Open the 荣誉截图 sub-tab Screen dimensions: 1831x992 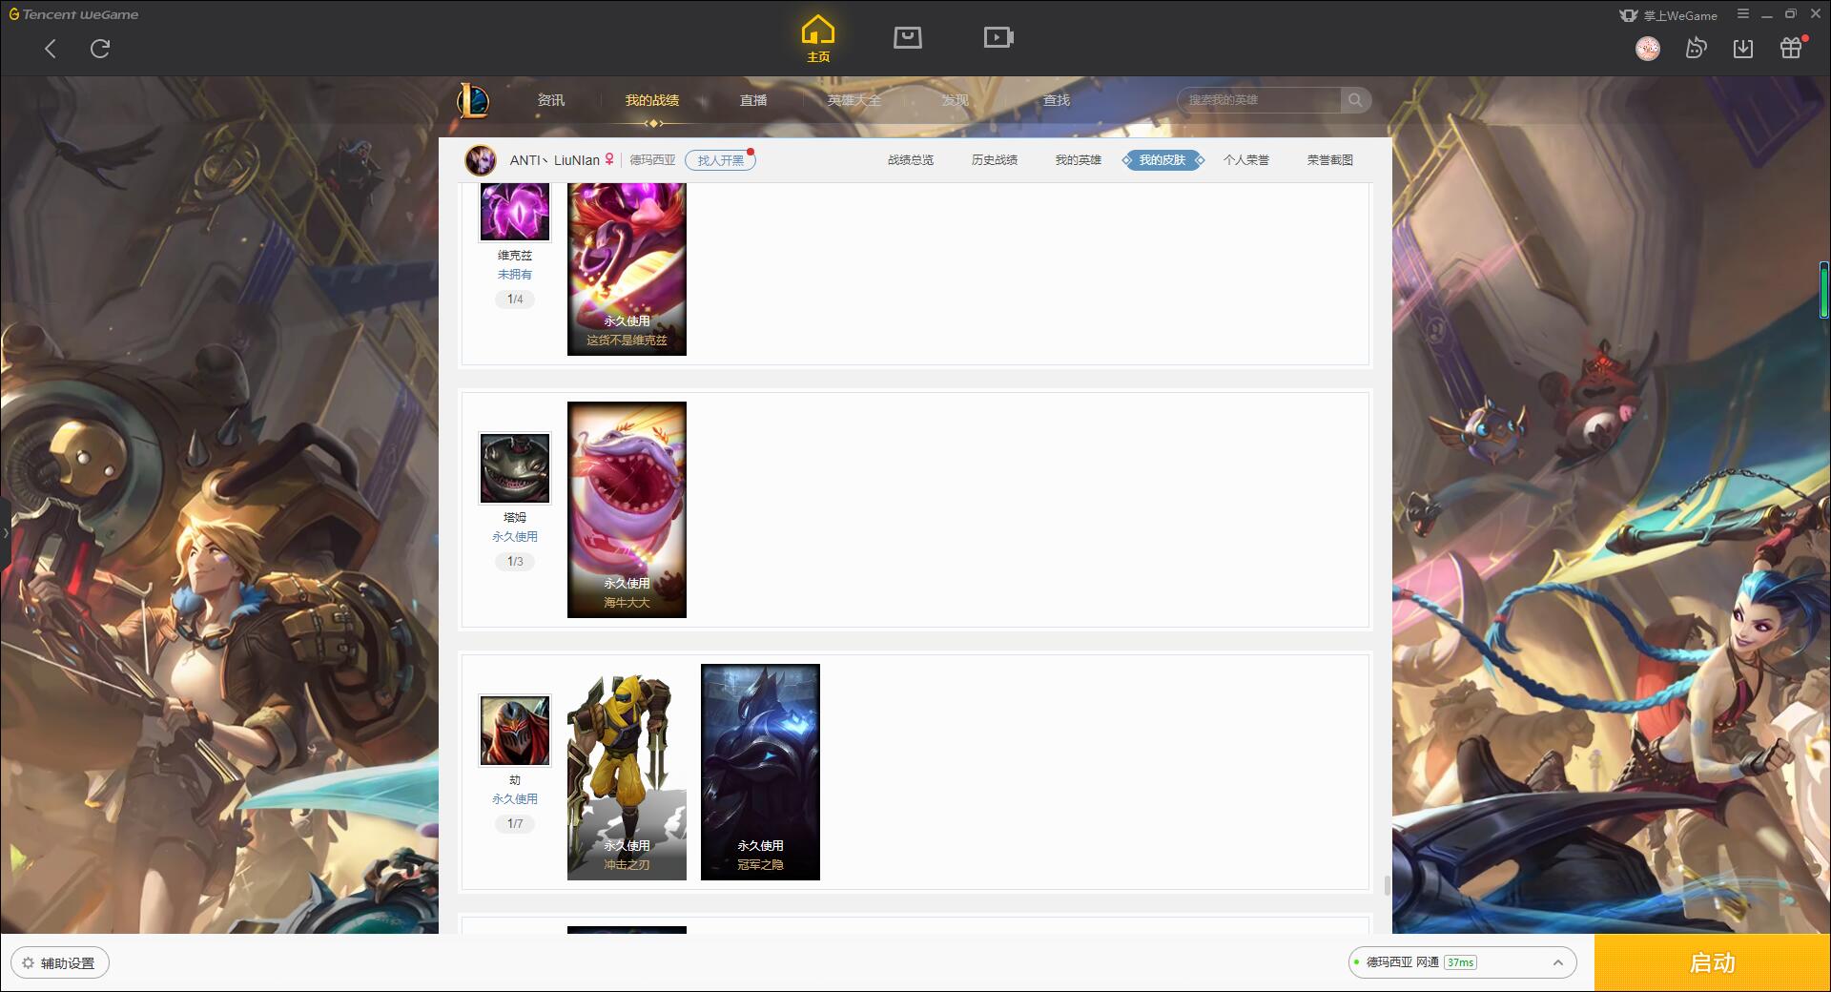[x=1330, y=160]
